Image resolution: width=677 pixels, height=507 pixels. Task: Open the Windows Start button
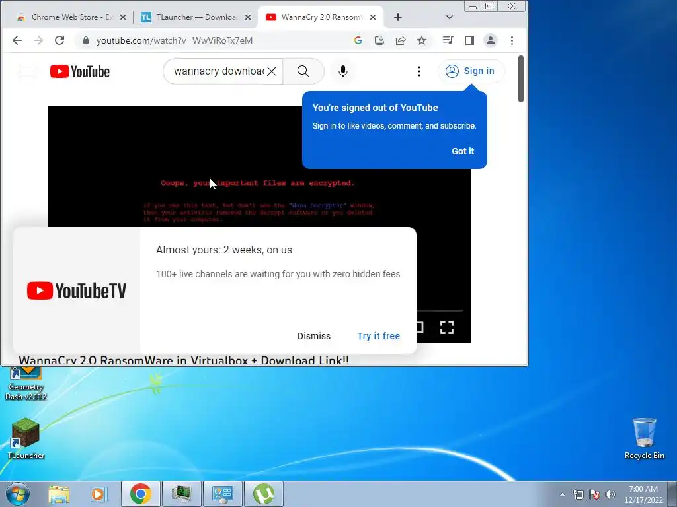17,494
